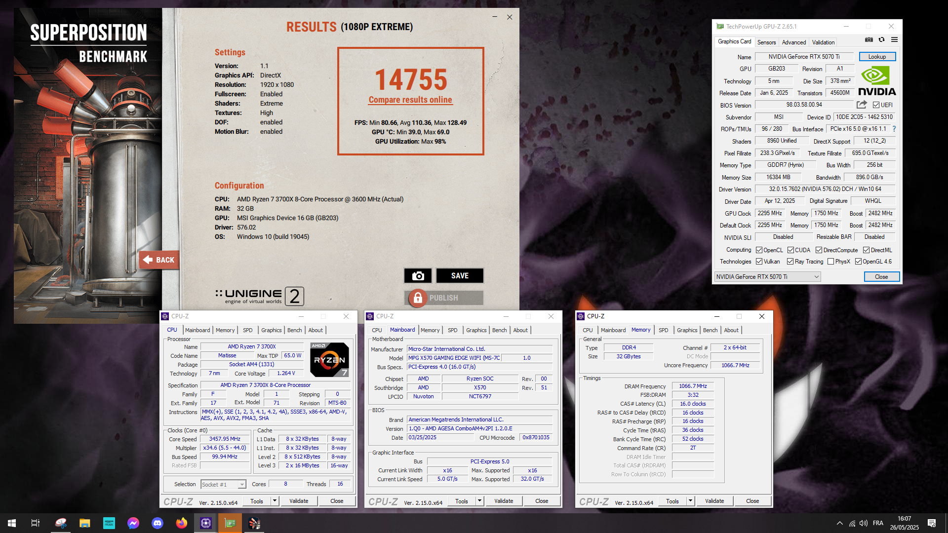
Task: Click Validate in the Memory CPU-Z window
Action: point(714,501)
